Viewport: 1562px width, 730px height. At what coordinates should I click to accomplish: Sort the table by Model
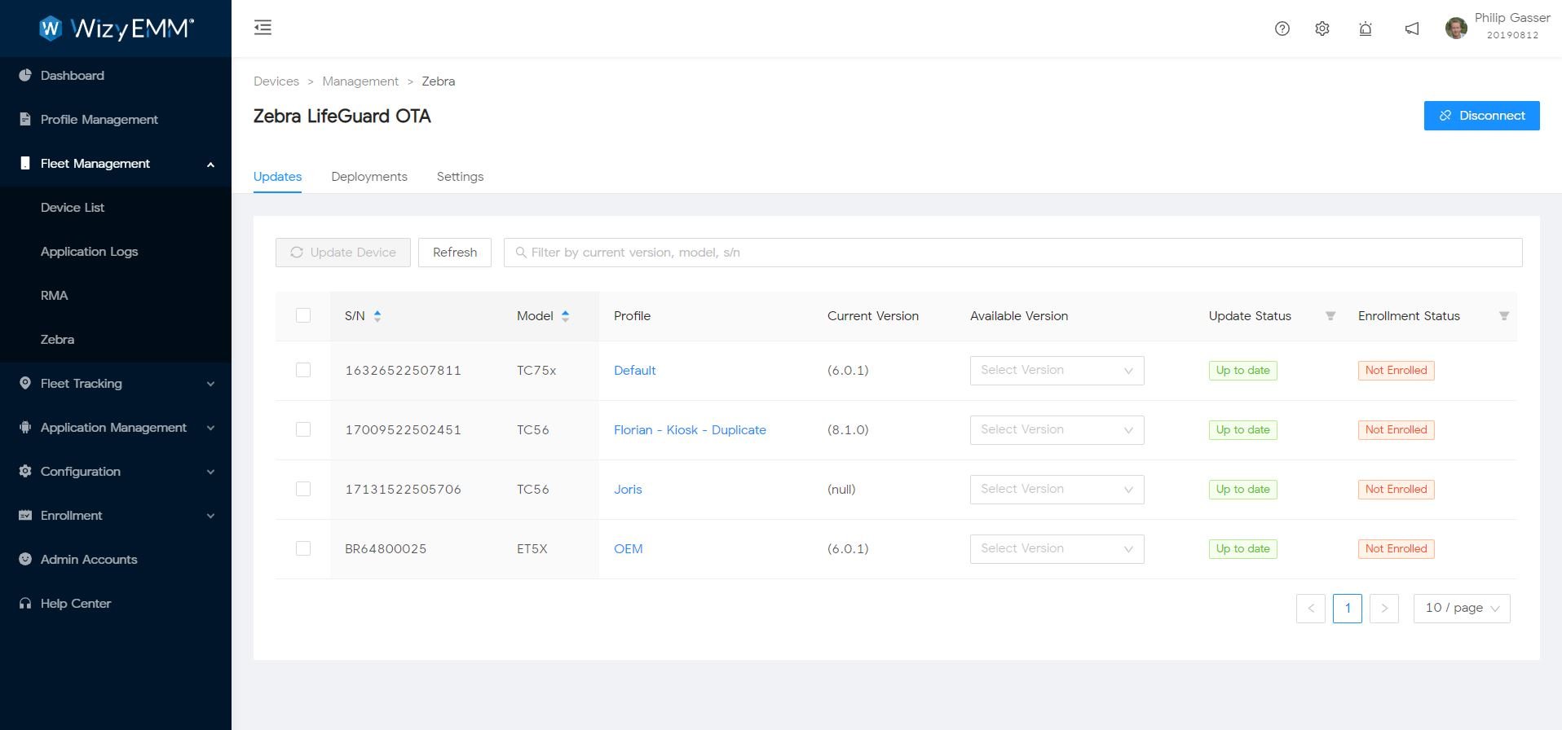click(x=565, y=316)
